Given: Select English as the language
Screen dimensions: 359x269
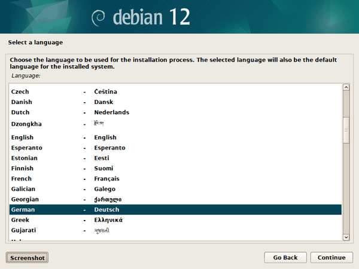Looking at the screenshot, I should pyautogui.click(x=22, y=137).
